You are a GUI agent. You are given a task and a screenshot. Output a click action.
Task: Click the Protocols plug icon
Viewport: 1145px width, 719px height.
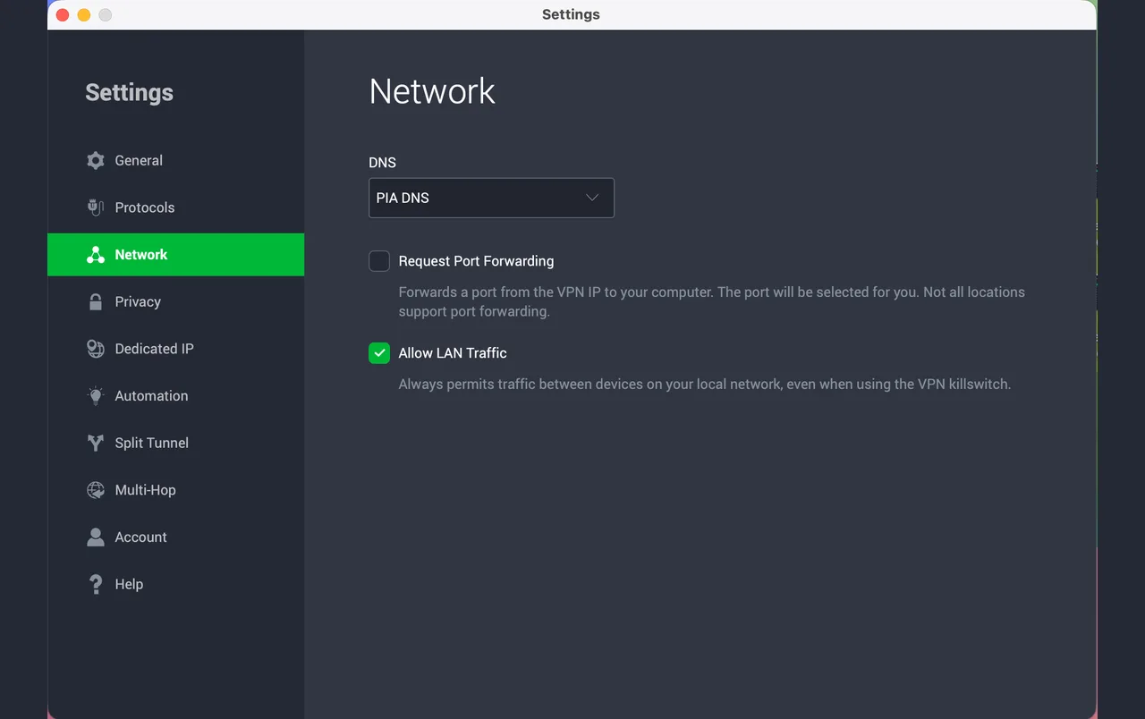click(x=96, y=207)
